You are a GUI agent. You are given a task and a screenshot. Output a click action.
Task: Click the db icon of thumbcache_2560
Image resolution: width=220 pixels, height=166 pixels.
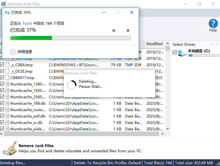click(7, 97)
